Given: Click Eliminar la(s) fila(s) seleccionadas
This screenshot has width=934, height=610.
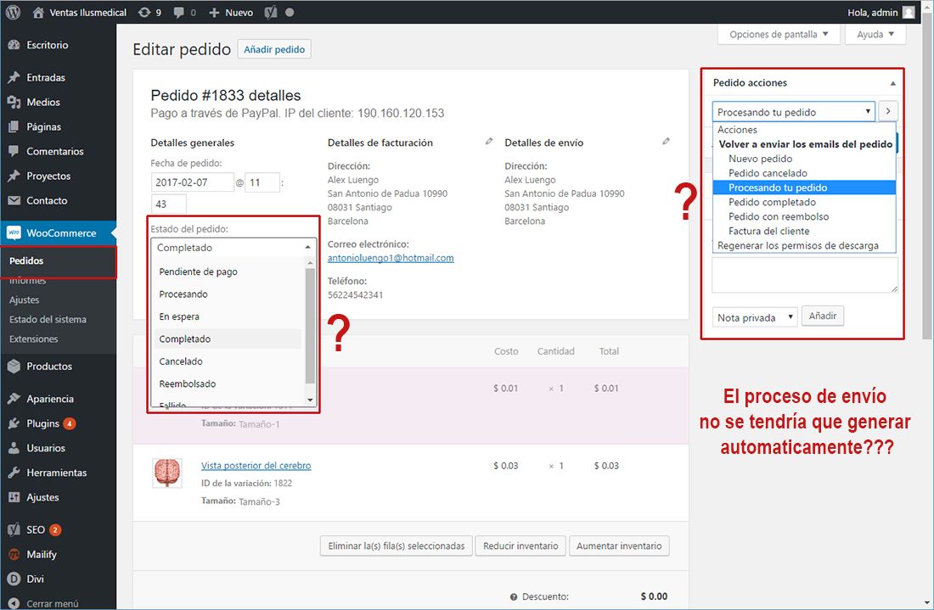Looking at the screenshot, I should point(397,546).
